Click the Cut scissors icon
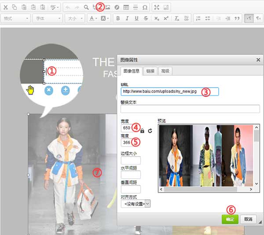This screenshot has width=264, height=235. 6,7
